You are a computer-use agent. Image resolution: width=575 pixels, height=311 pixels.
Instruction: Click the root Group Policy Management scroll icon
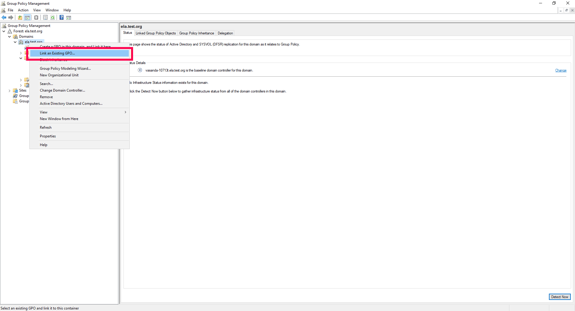point(4,26)
